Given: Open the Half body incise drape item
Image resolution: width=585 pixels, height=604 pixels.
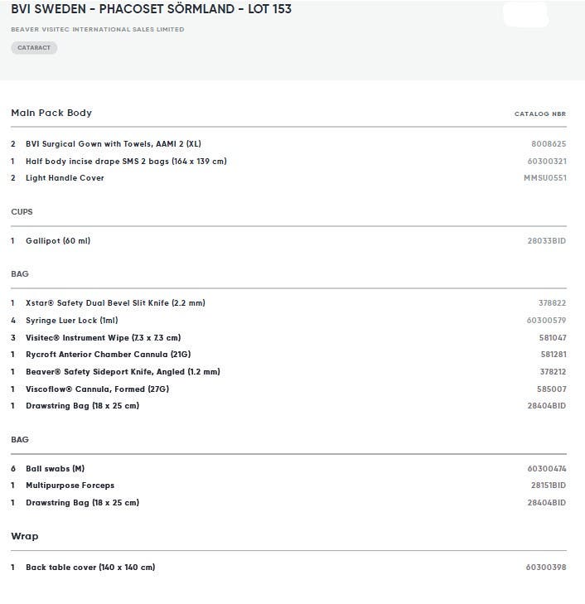Looking at the screenshot, I should point(126,162).
